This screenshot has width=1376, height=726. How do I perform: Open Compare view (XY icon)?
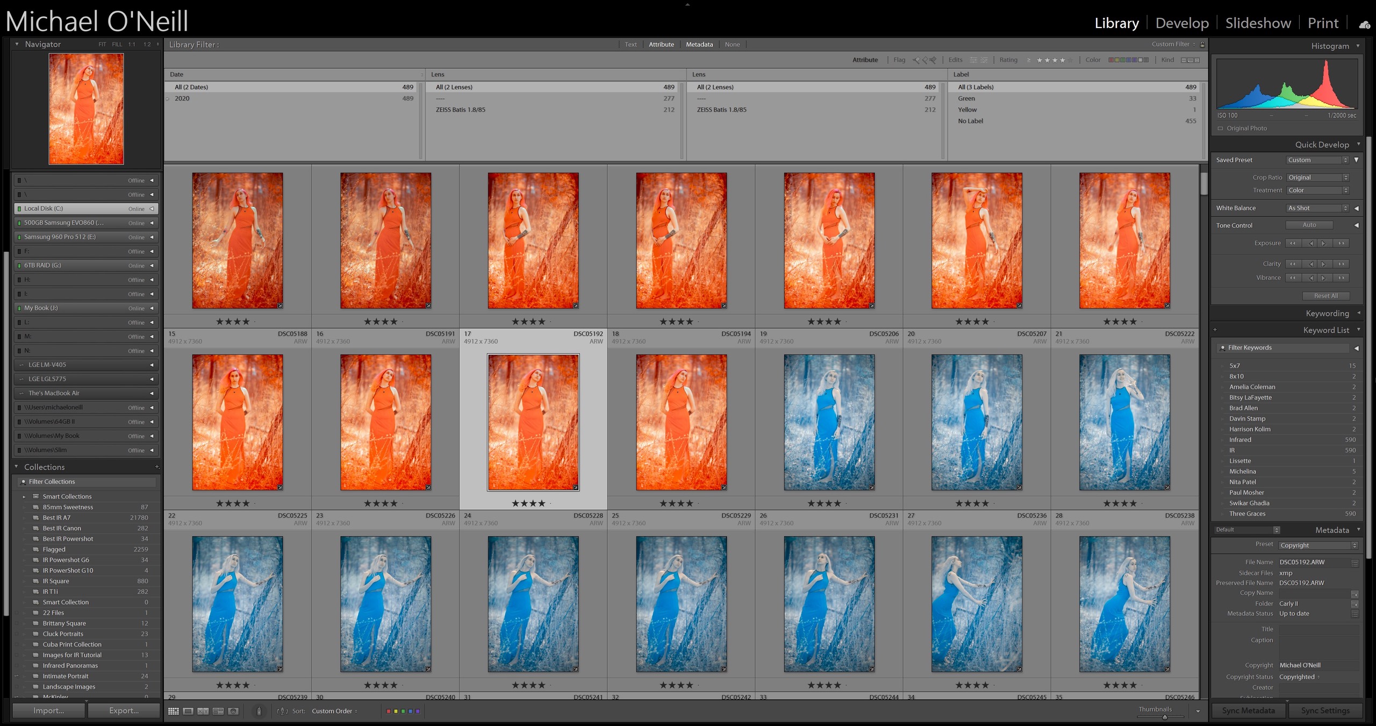point(203,711)
